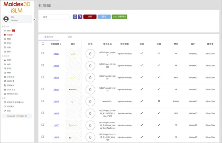Click the search input field
This screenshot has height=143, width=222.
pyautogui.click(x=56, y=17)
